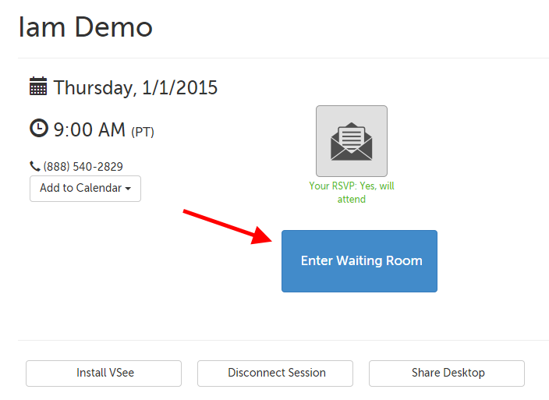The height and width of the screenshot is (400, 549).
Task: Click the Install VSee button
Action: (x=104, y=373)
